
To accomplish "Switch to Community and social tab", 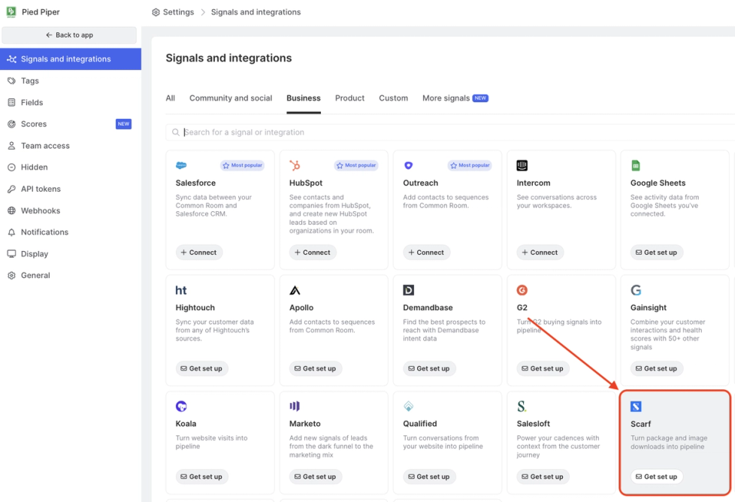I will (x=231, y=98).
